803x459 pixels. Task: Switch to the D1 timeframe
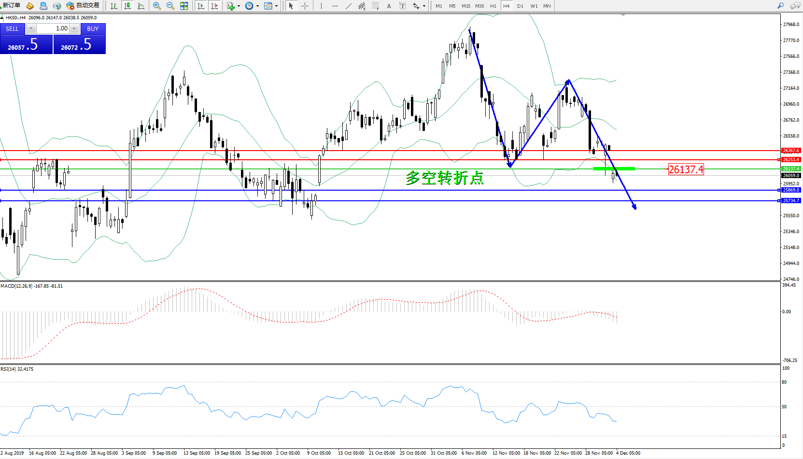coord(520,6)
